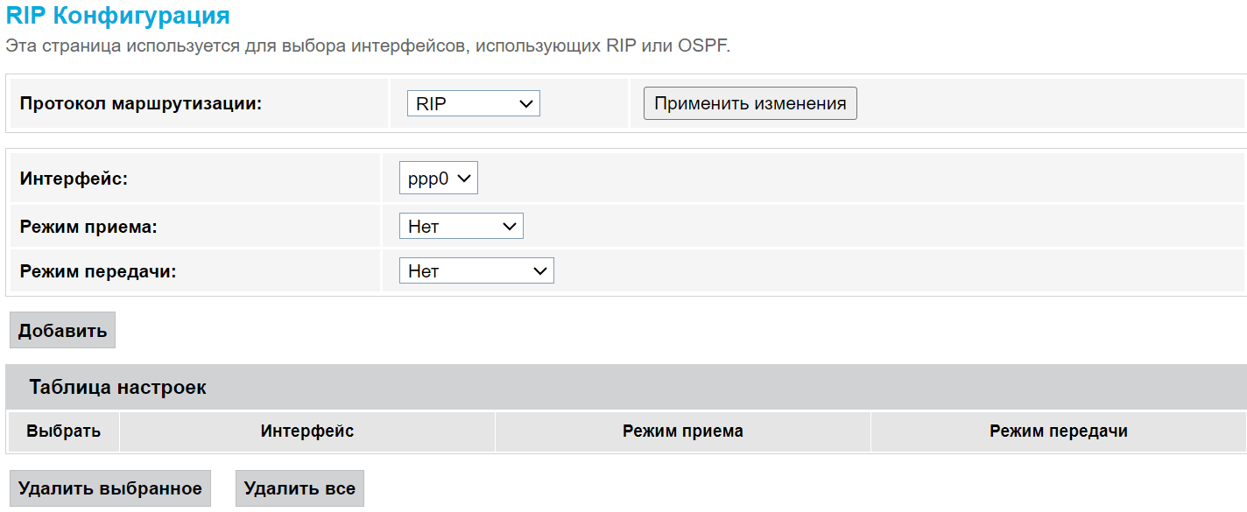Click the Режим передачи: form label
Screen dimensions: 1247x512
[x=98, y=271]
